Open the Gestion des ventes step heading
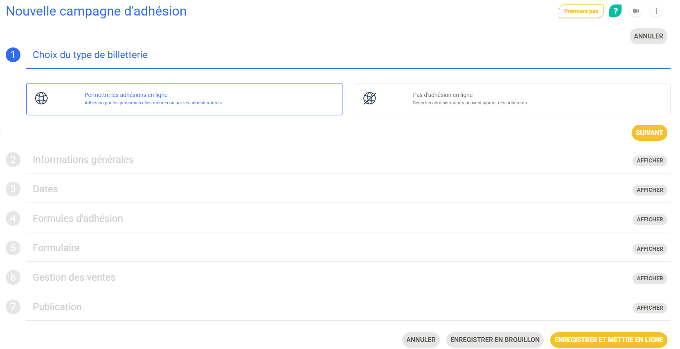Screen dimensions: 680x349 (74, 277)
